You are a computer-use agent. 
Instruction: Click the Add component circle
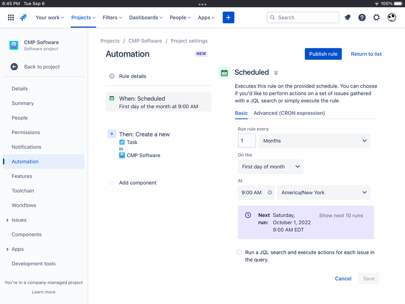pos(111,183)
